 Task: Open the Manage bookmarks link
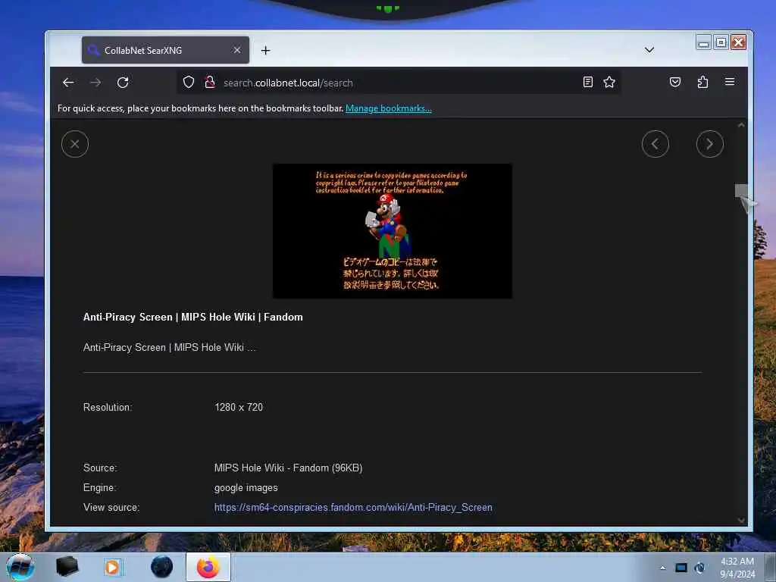tap(389, 108)
